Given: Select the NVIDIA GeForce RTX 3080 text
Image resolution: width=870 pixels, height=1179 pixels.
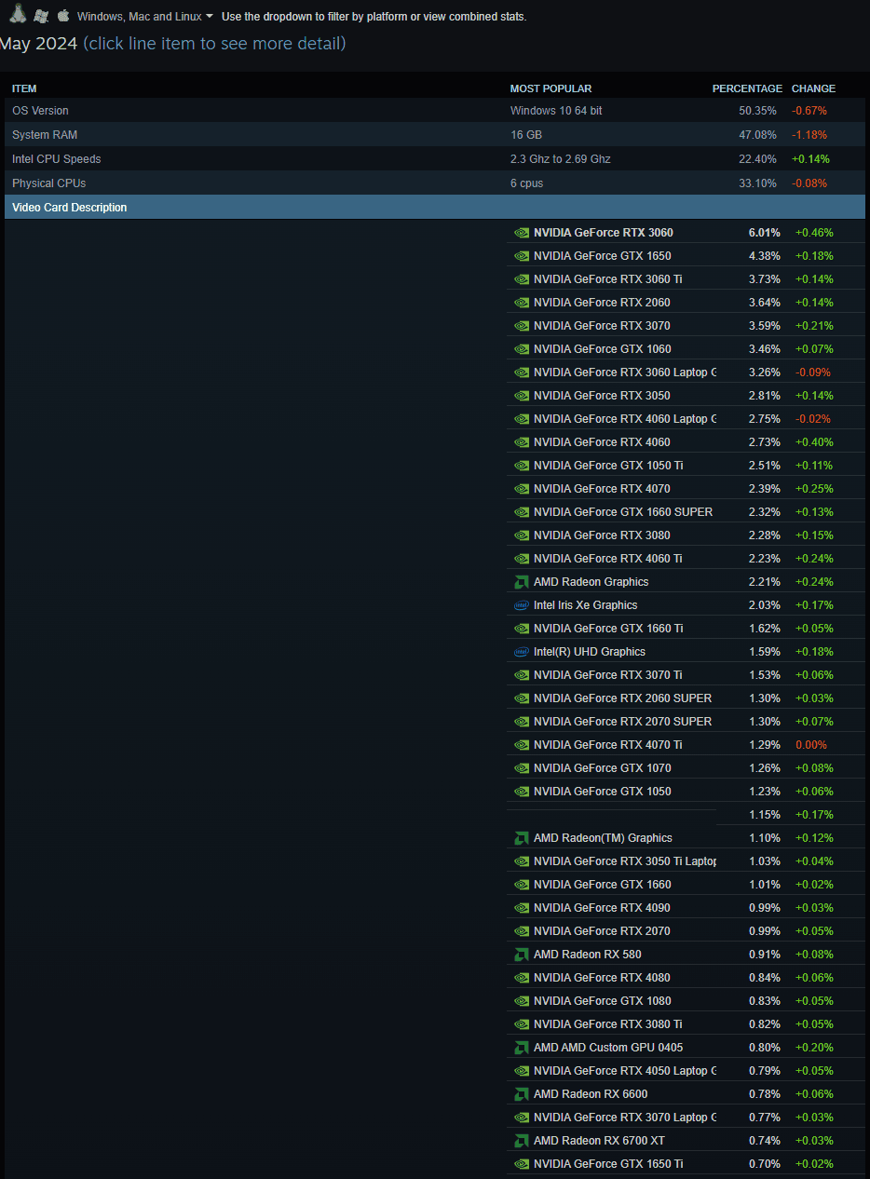Looking at the screenshot, I should coord(602,535).
